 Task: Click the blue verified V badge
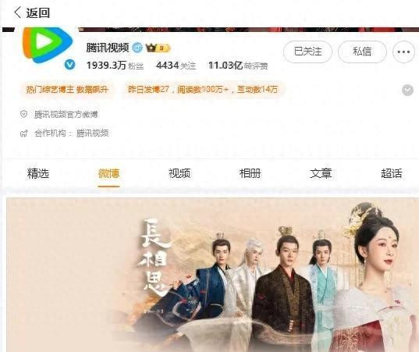point(69,65)
